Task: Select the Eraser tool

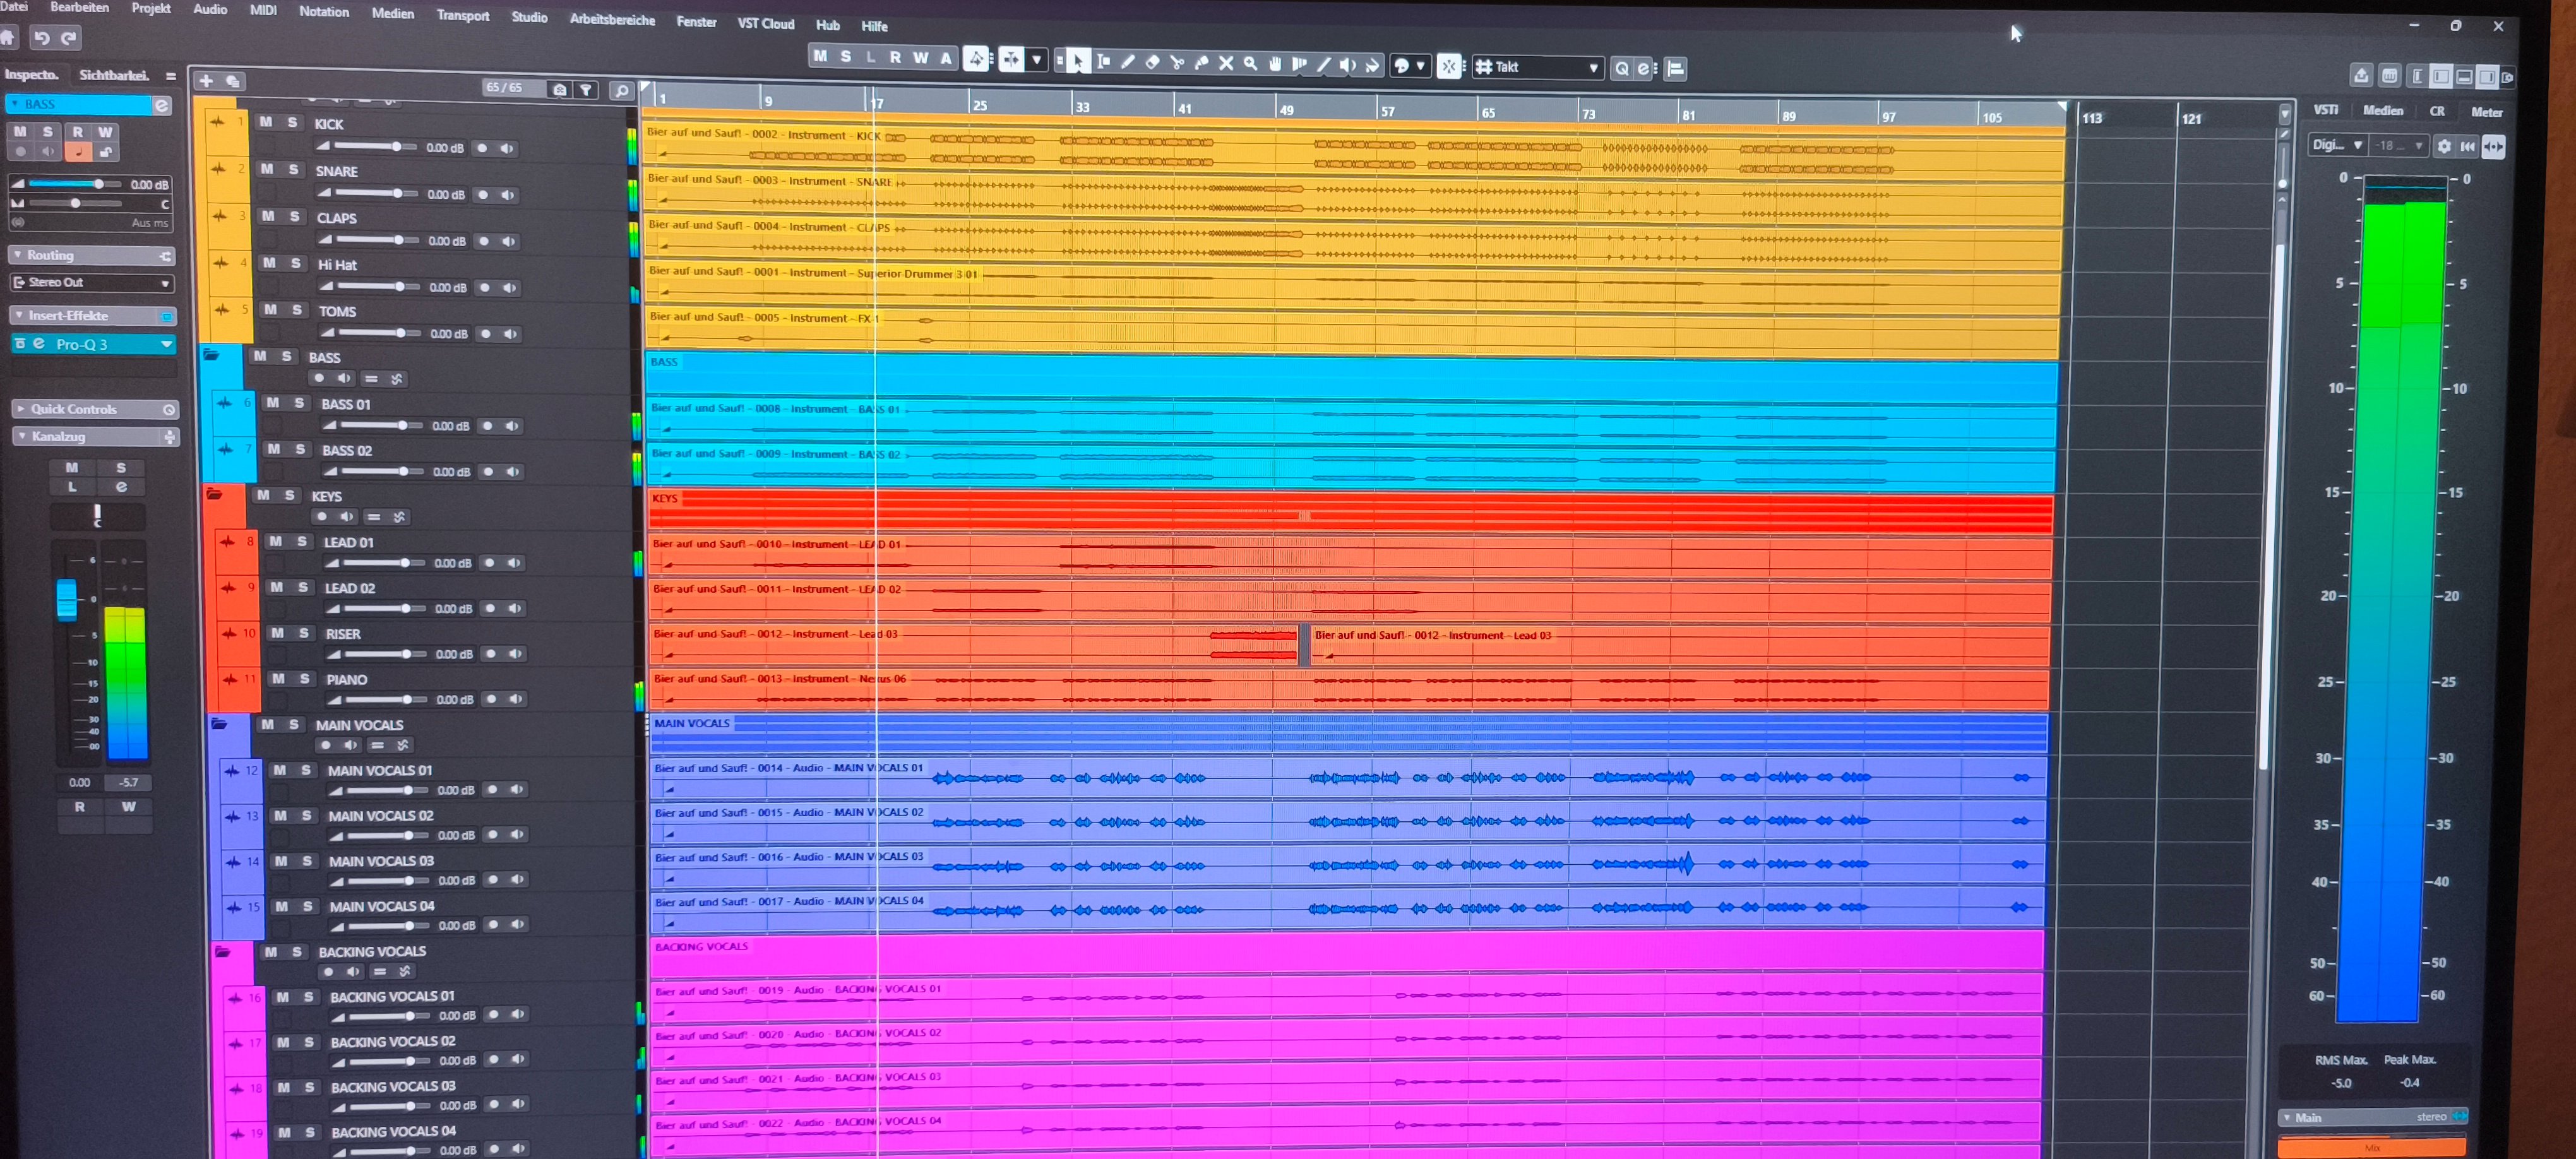Action: tap(1152, 63)
